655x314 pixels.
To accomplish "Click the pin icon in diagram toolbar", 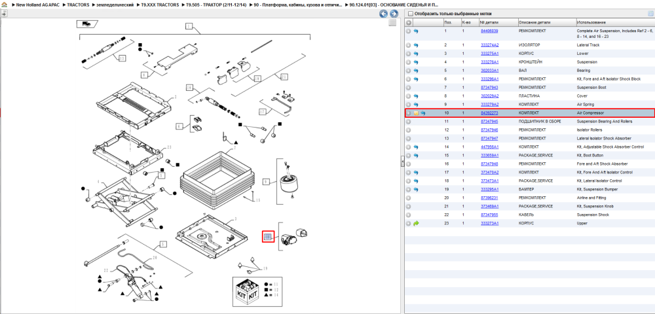I will point(4,14).
